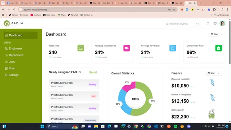Open the browser apps grid icon

coord(3,15)
